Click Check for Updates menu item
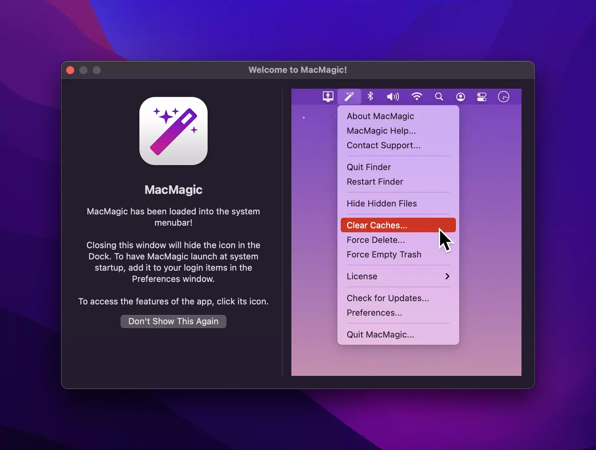This screenshot has height=450, width=596. pyautogui.click(x=387, y=298)
